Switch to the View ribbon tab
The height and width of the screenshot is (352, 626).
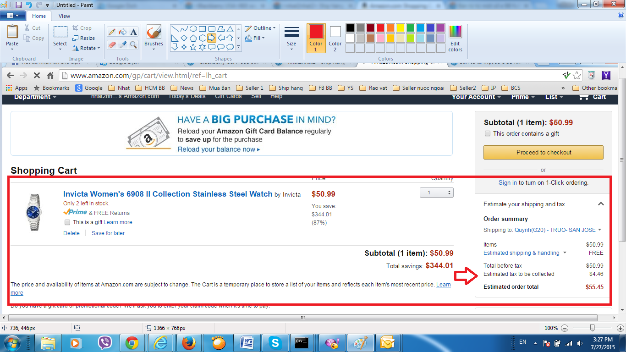(x=65, y=16)
